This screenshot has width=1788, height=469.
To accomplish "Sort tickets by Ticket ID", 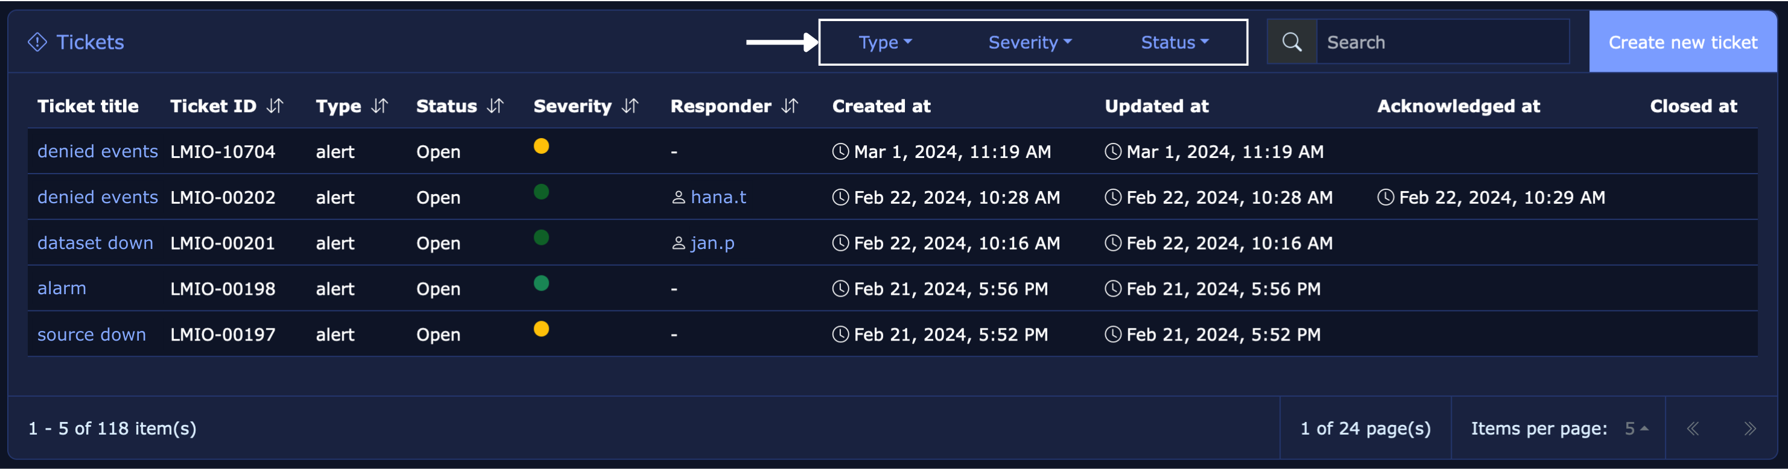I will [x=275, y=106].
